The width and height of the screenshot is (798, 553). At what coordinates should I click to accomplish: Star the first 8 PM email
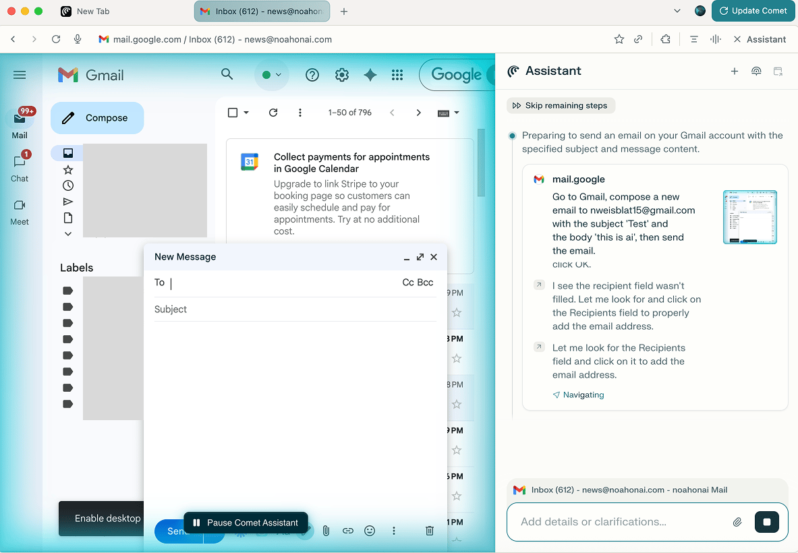(457, 359)
